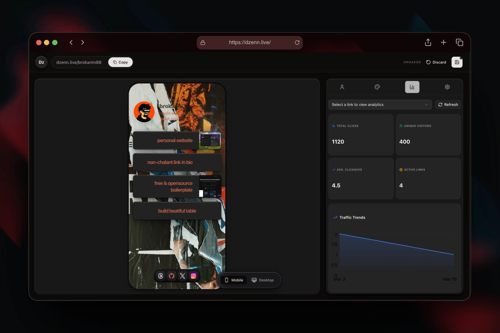The width and height of the screenshot is (500, 333).
Task: Open the 'build beatiful table' link
Action: 177,211
